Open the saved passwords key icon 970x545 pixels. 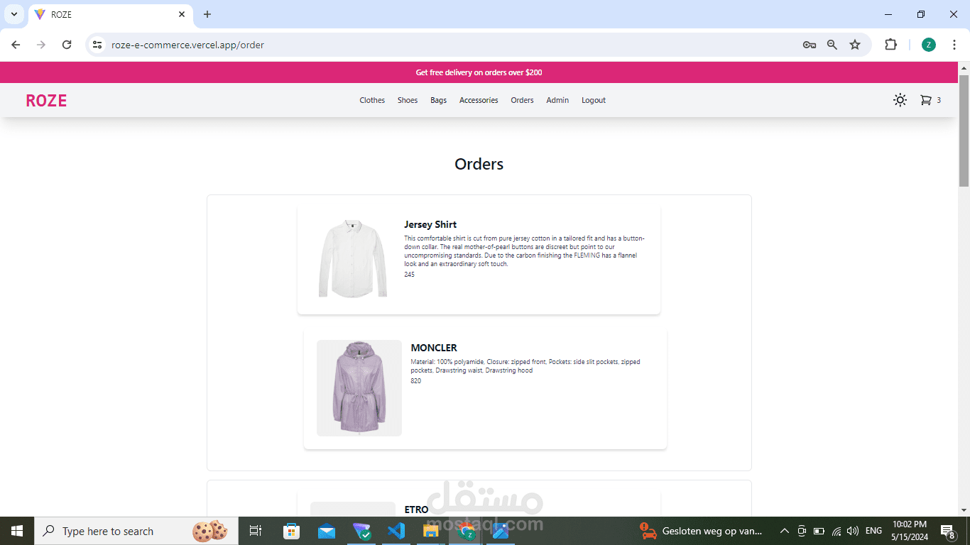point(810,45)
